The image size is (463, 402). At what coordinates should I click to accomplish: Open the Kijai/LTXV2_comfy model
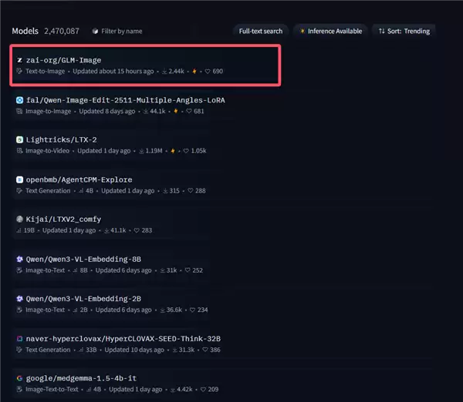[63, 219]
